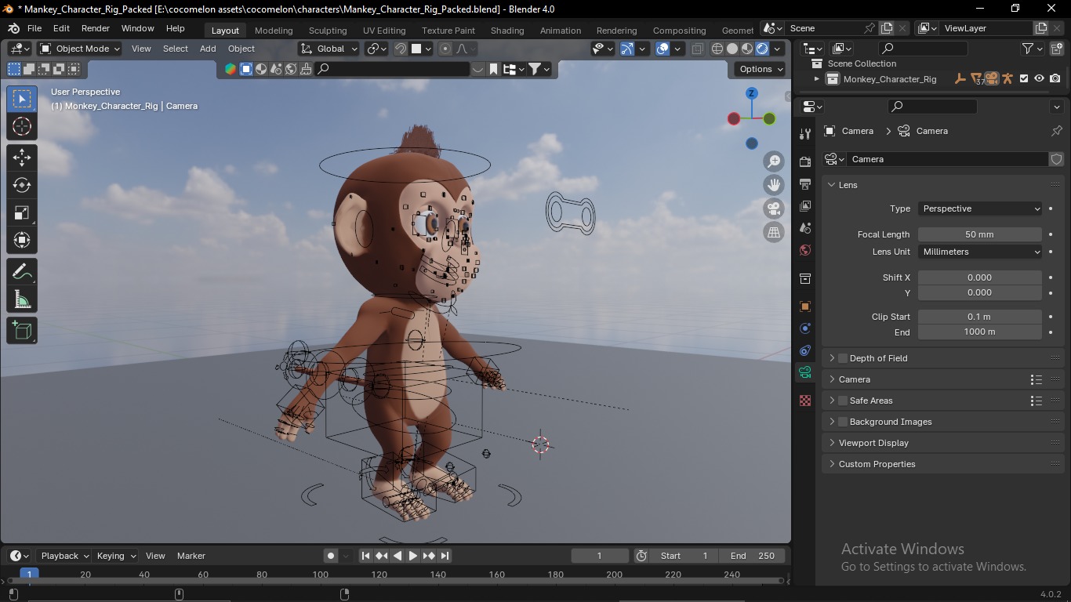Open the Physics properties tab
1071x602 pixels.
point(805,328)
